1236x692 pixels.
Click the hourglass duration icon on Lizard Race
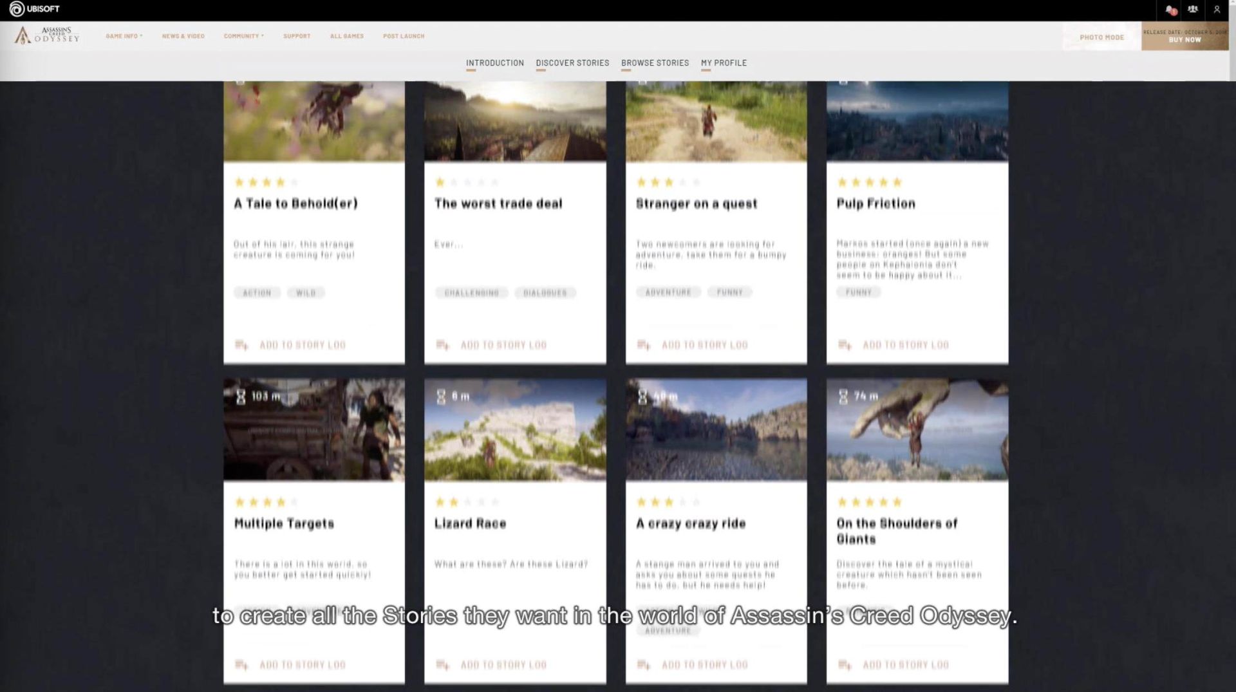click(x=441, y=397)
